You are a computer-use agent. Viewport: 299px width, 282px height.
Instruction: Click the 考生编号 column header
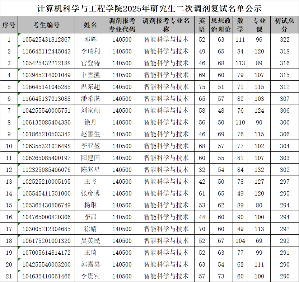[47, 25]
